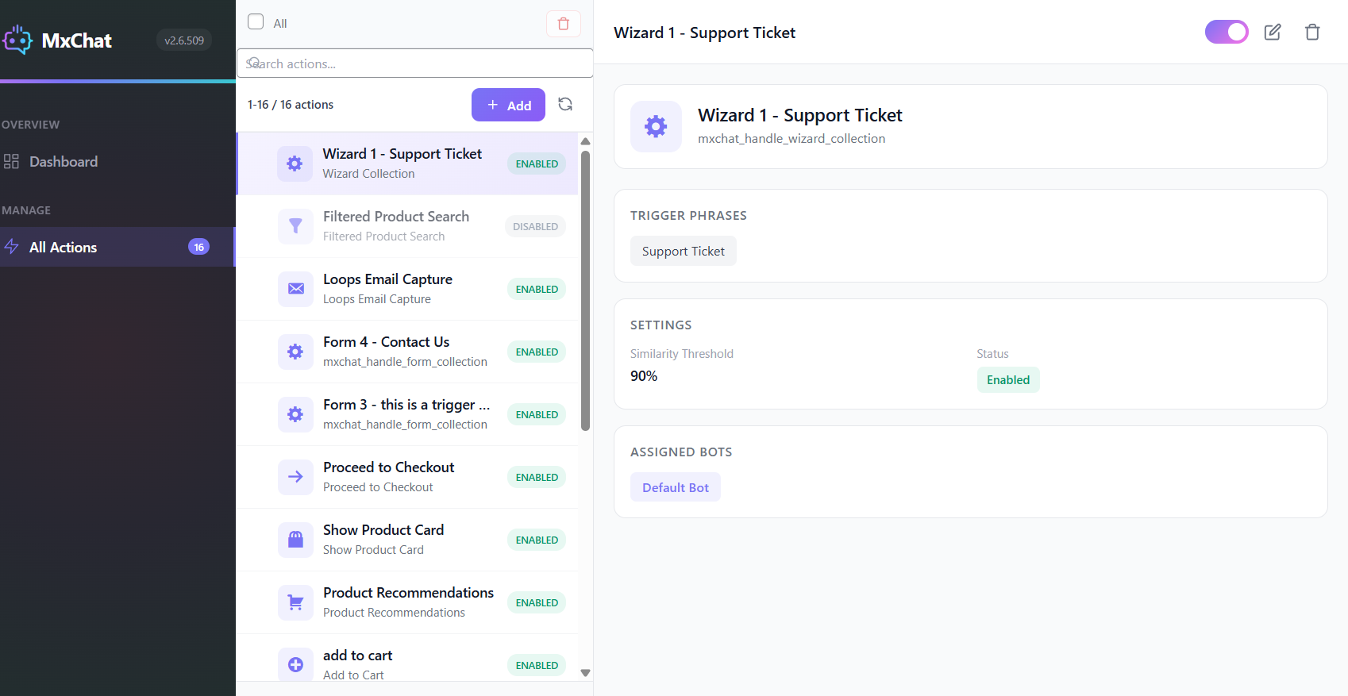This screenshot has height=696, width=1348.
Task: Click the v2.6.509 version badge
Action: point(184,40)
